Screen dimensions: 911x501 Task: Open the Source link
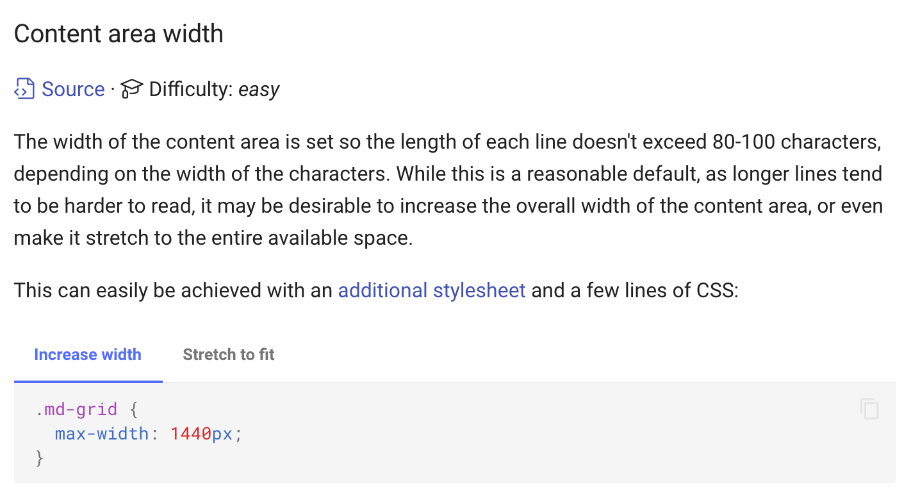click(x=73, y=89)
